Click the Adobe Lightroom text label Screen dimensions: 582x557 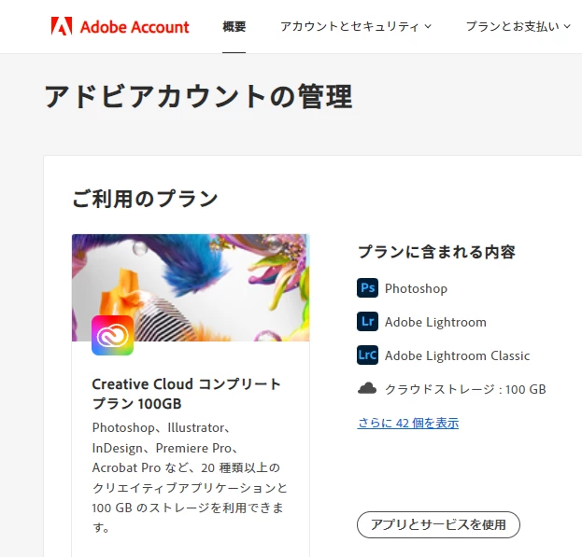pos(435,322)
